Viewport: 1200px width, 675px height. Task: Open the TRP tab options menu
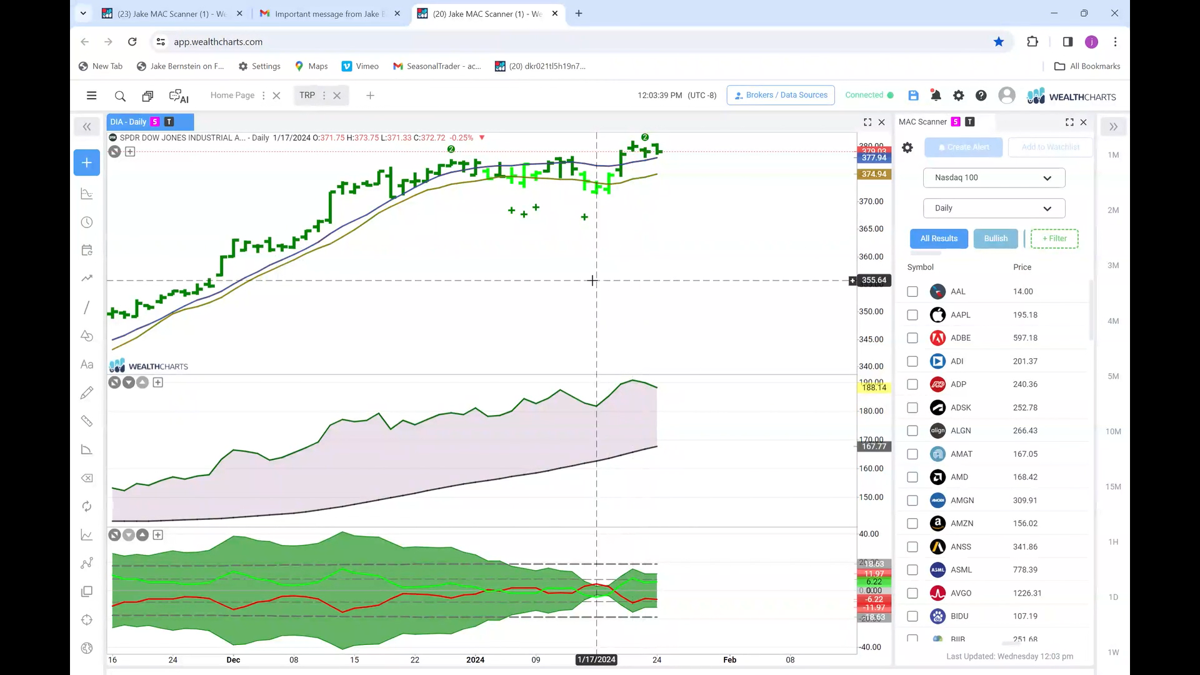(324, 96)
